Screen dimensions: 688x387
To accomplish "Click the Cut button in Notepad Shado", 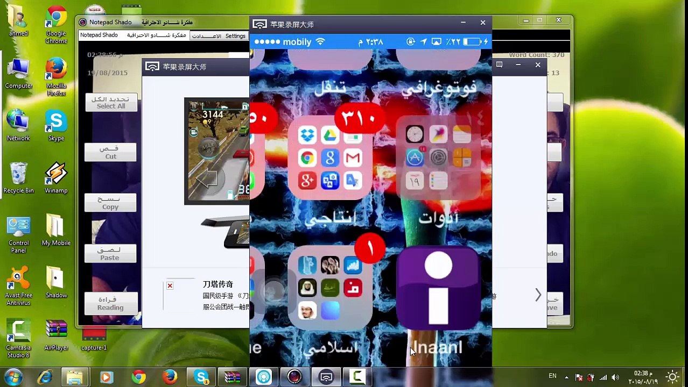I will click(x=110, y=153).
